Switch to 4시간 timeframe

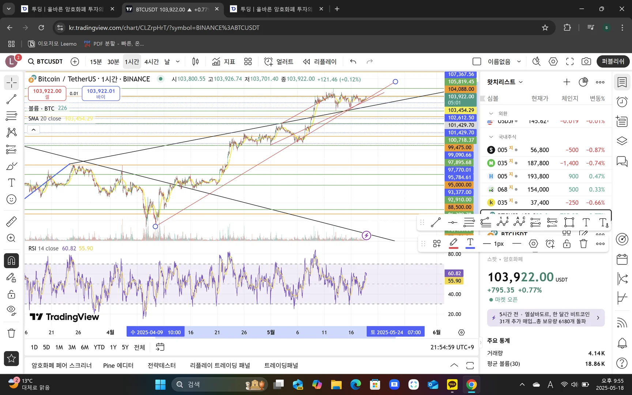pos(151,61)
